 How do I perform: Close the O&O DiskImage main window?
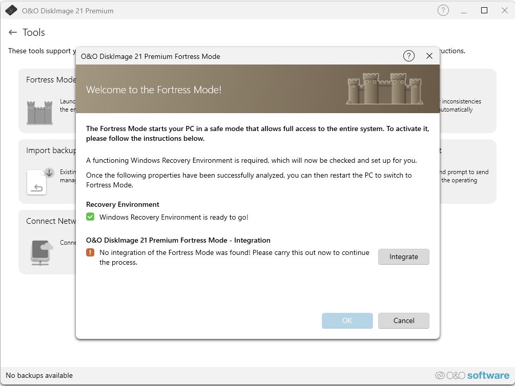tap(504, 10)
